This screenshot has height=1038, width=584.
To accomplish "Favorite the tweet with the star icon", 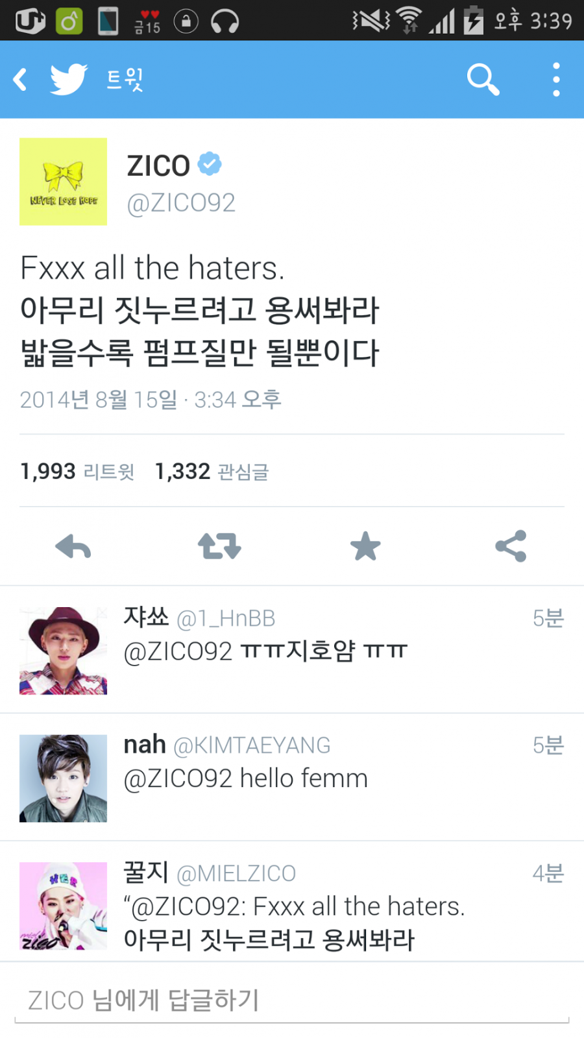I will (x=365, y=546).
